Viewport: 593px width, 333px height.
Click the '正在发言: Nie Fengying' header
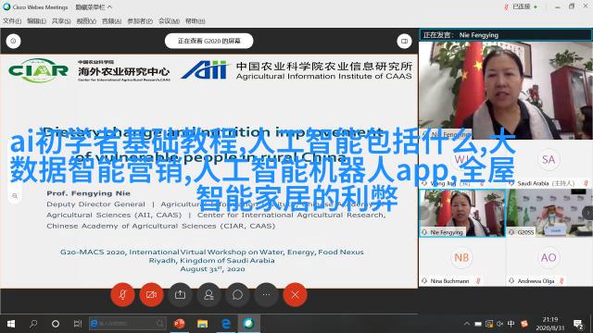tap(506, 35)
